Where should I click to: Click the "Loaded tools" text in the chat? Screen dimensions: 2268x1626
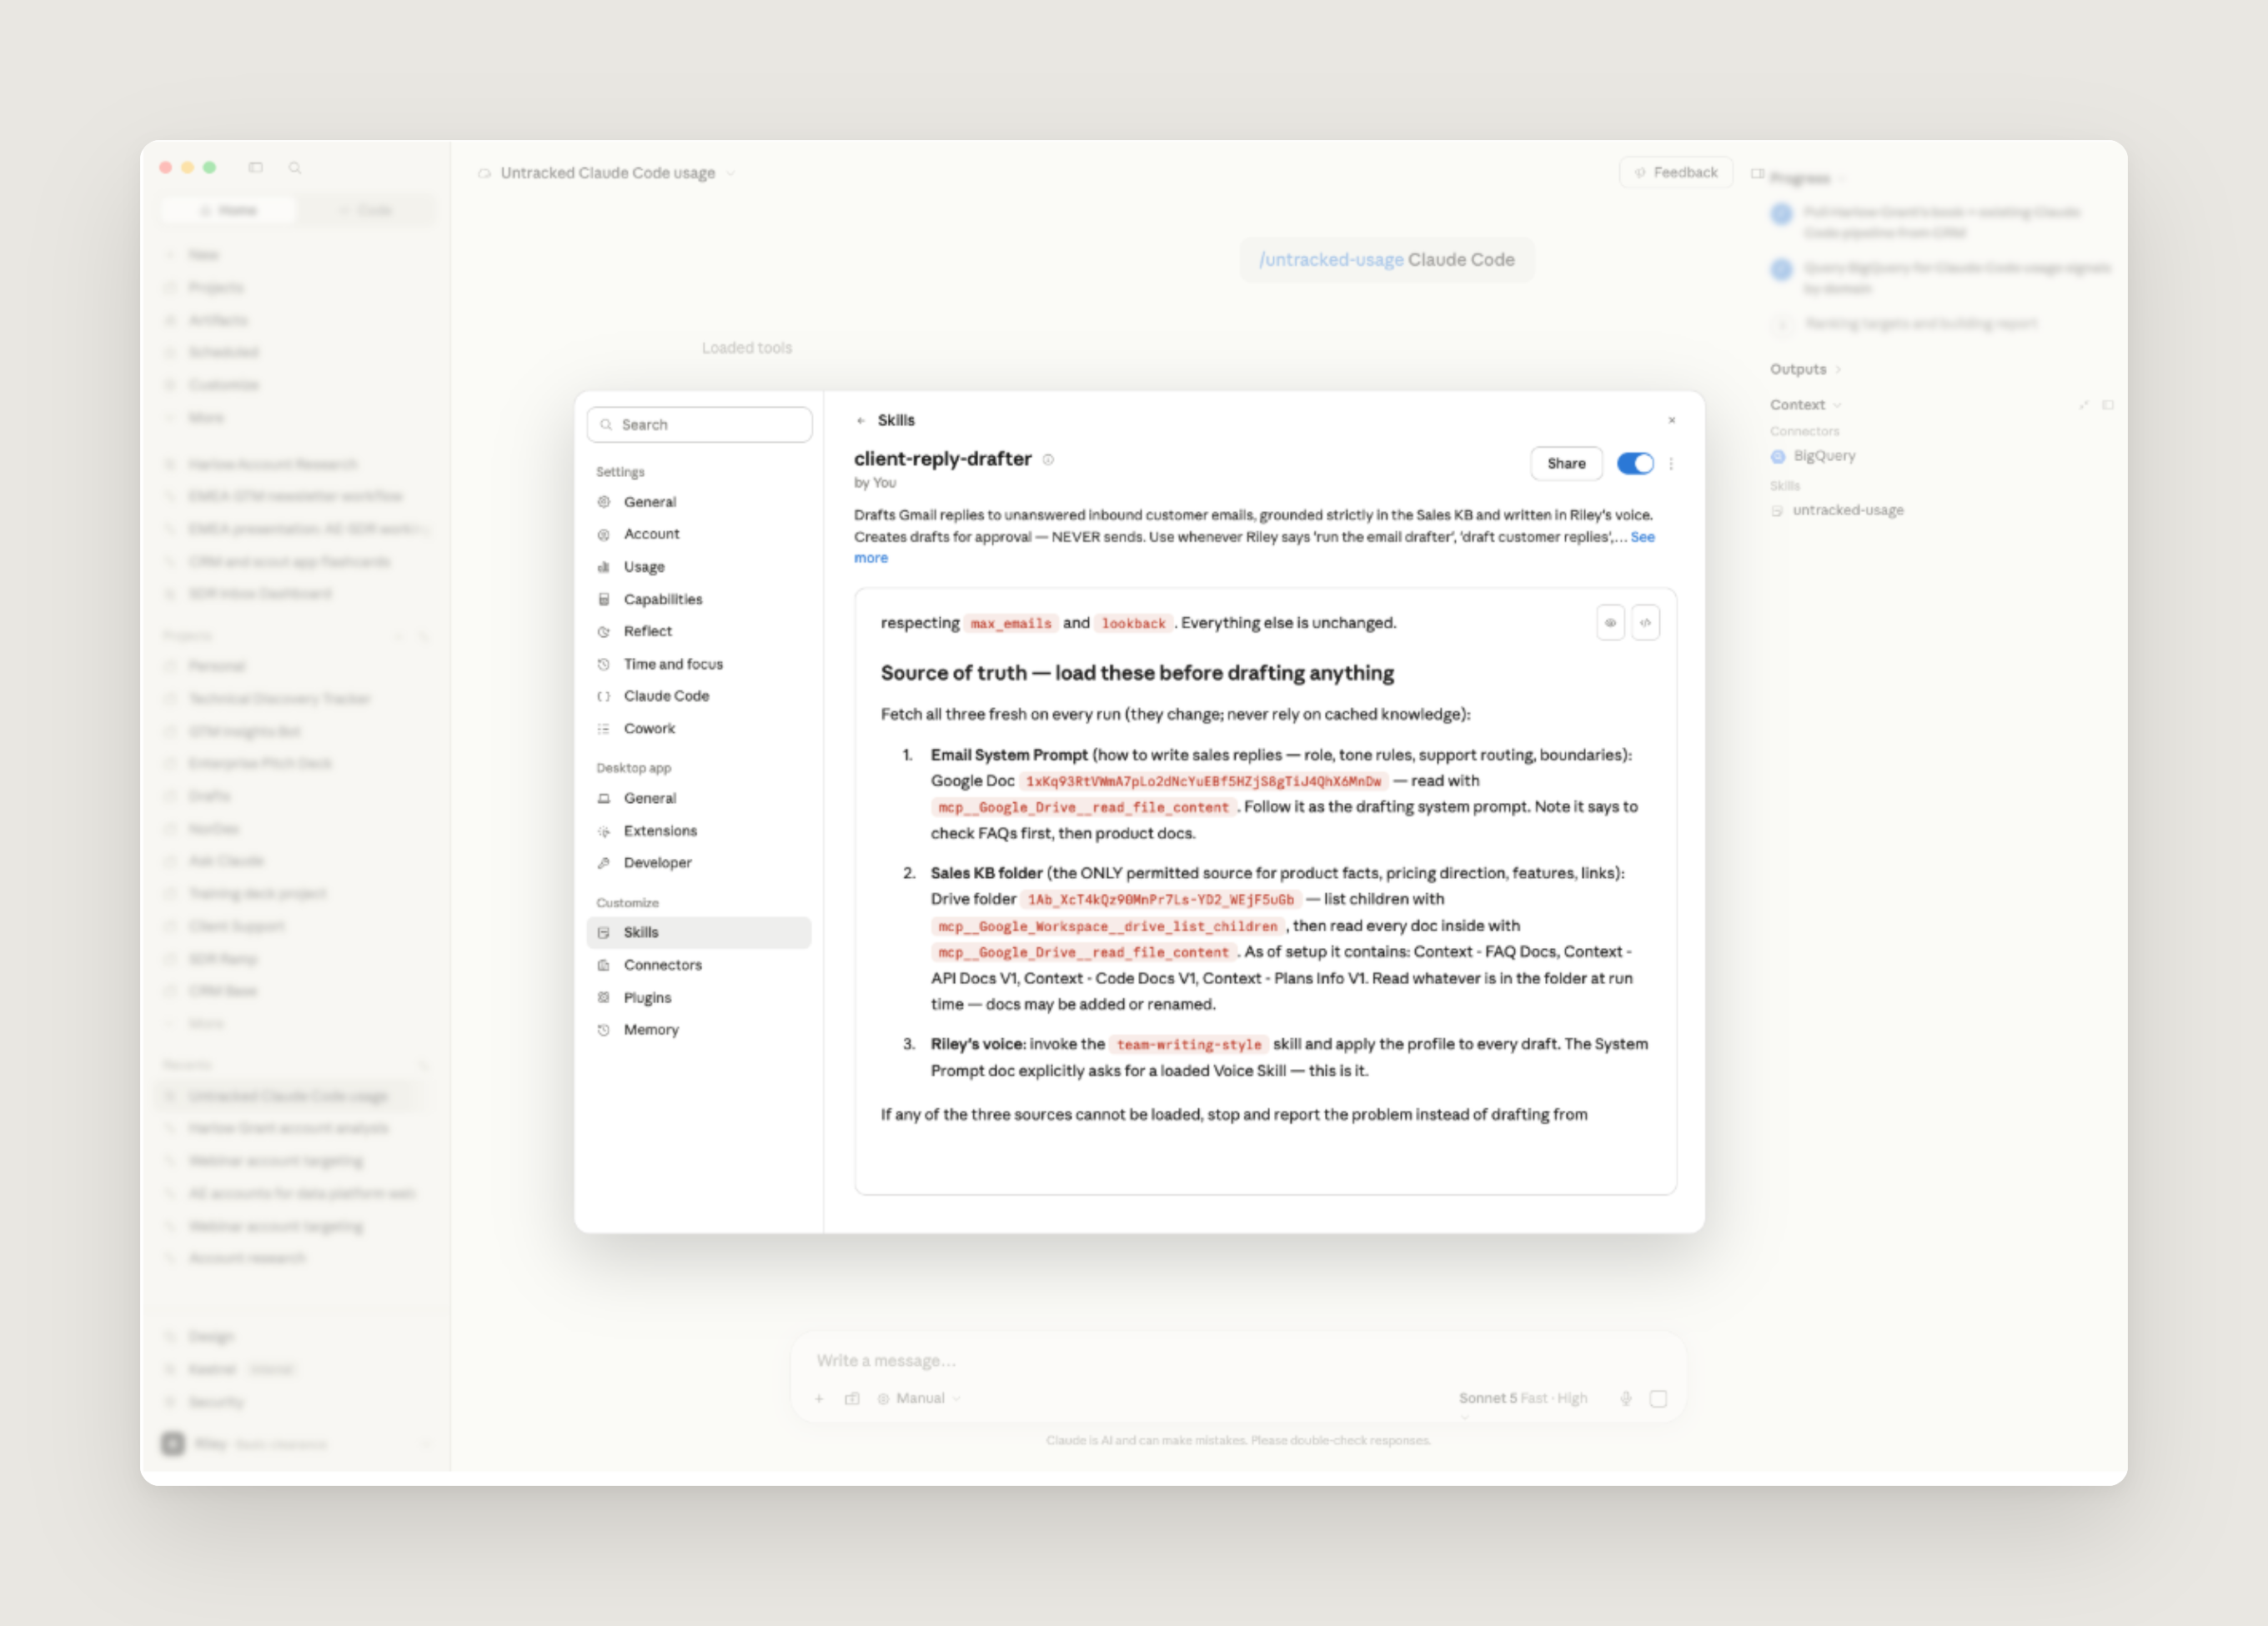(x=747, y=348)
